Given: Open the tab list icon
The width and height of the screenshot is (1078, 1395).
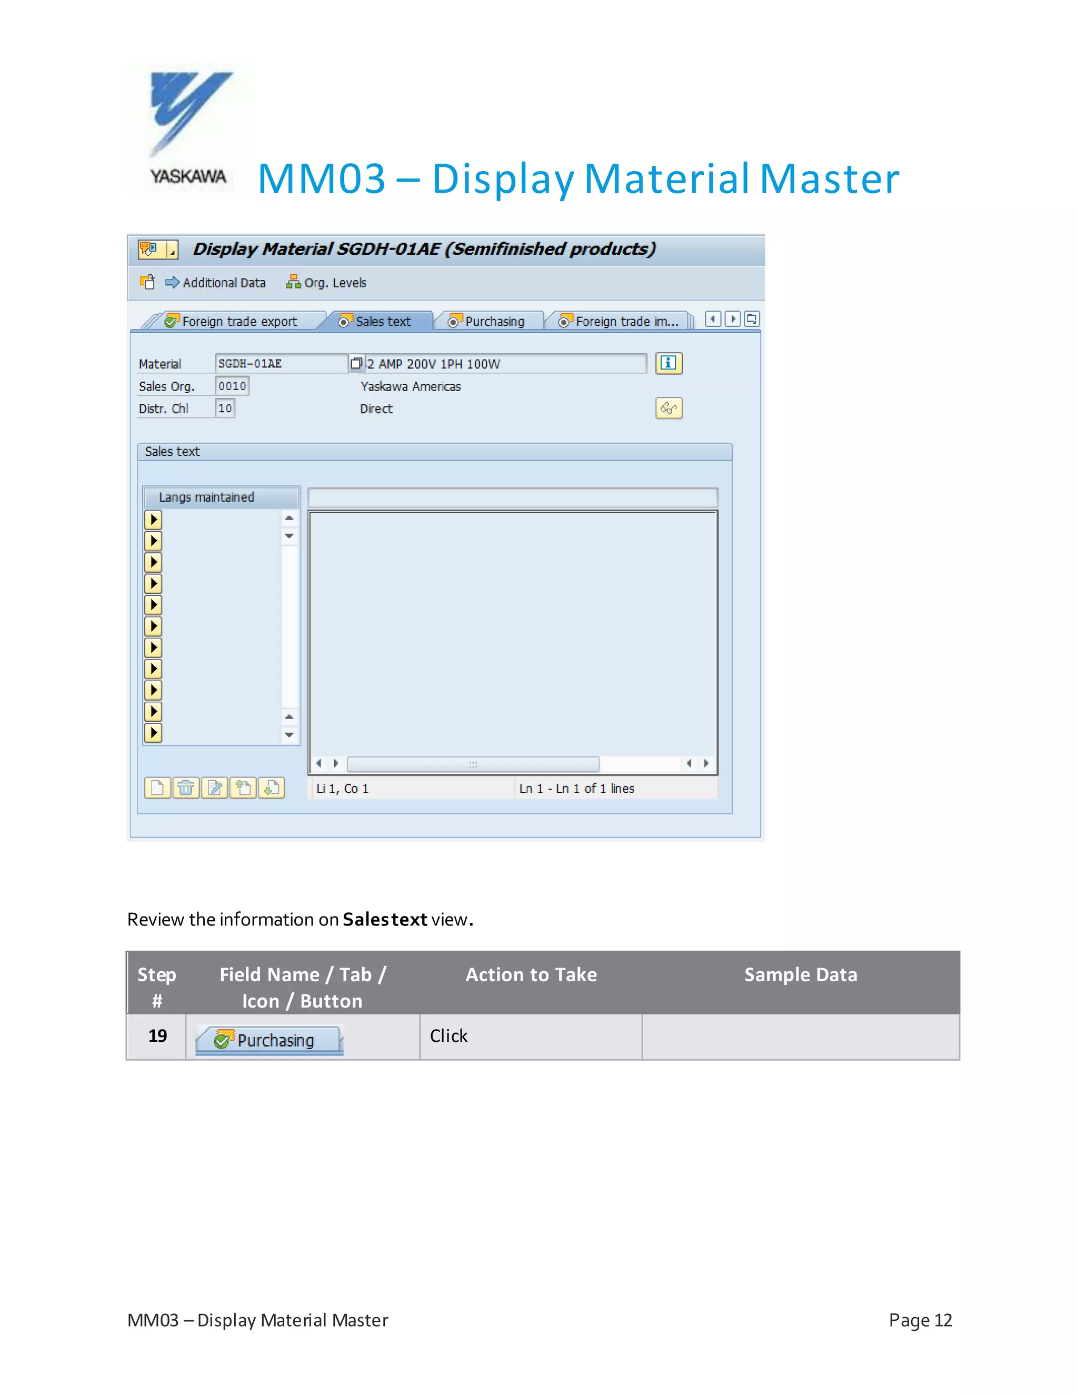Looking at the screenshot, I should 752,318.
